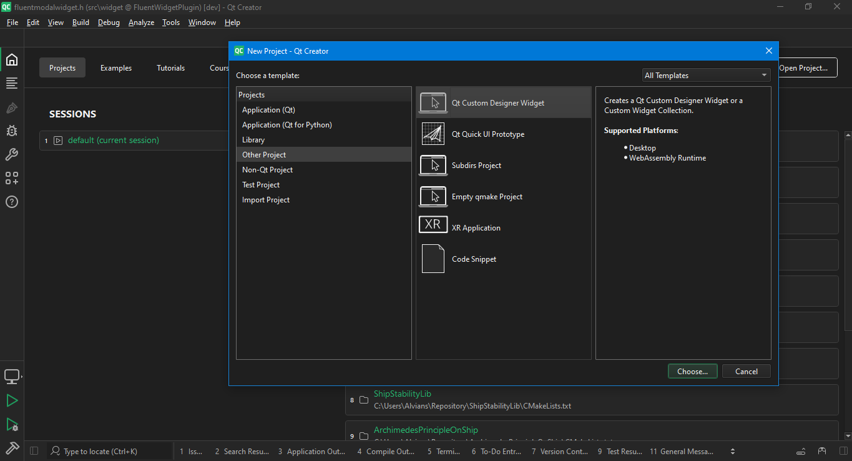Open the Version Control output pane
This screenshot has height=461, width=852.
(x=560, y=451)
